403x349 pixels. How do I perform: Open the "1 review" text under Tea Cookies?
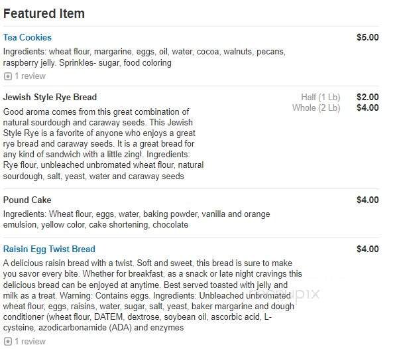(x=30, y=76)
